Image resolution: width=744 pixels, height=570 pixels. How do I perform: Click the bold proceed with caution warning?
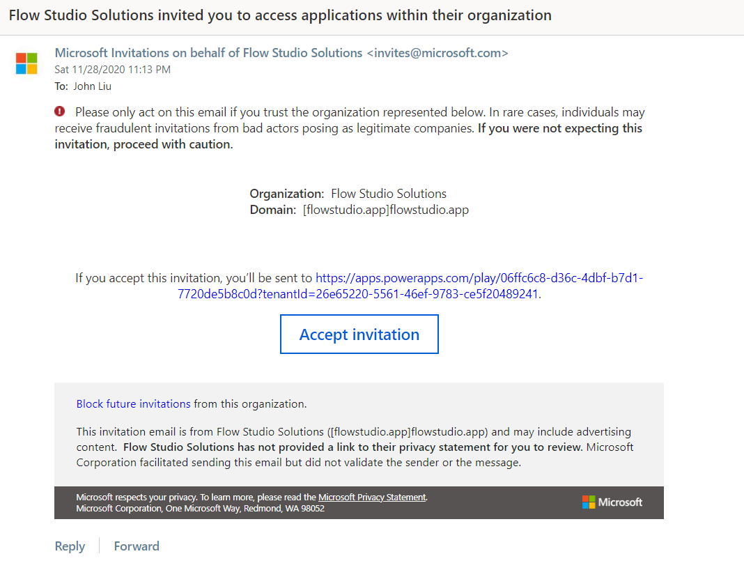pos(144,144)
